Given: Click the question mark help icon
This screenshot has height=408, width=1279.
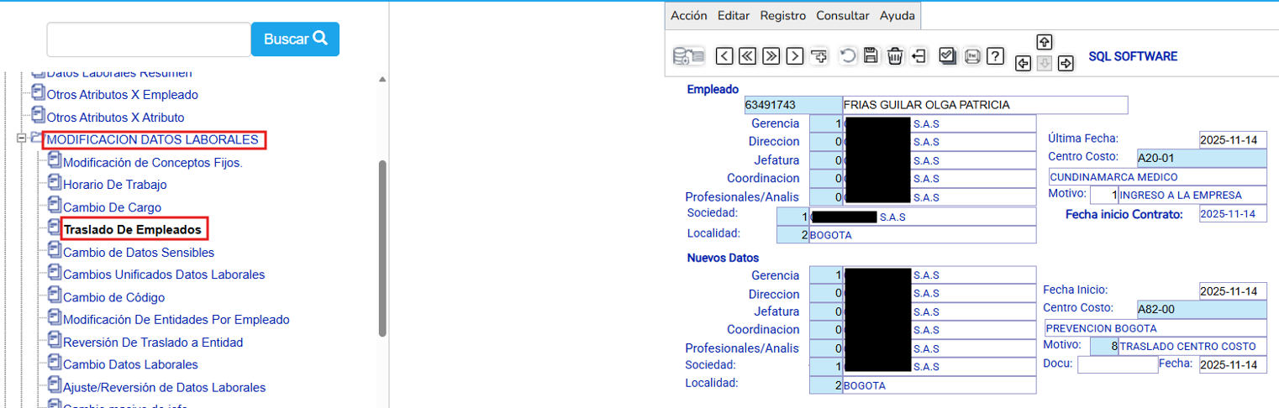Looking at the screenshot, I should click(x=995, y=56).
